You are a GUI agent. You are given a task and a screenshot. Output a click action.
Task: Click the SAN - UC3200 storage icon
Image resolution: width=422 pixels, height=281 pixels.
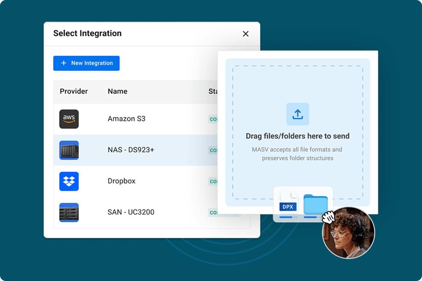[69, 212]
